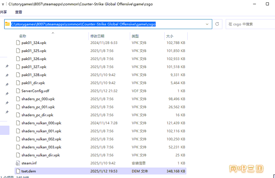Click file name shaders_vulkan_dir.vpk
Image resolution: width=275 pixels, height=178 pixels.
[x=41, y=155]
